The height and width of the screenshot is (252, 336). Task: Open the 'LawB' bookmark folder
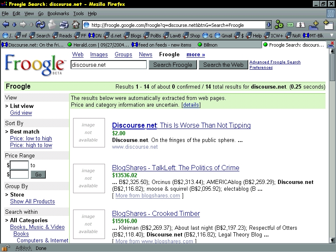point(172,36)
